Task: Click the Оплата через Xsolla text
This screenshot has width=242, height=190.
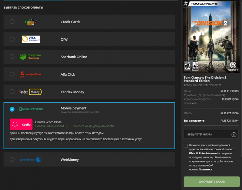Action: point(48,122)
